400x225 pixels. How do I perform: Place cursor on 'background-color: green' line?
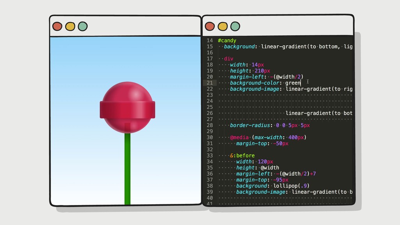[265, 83]
